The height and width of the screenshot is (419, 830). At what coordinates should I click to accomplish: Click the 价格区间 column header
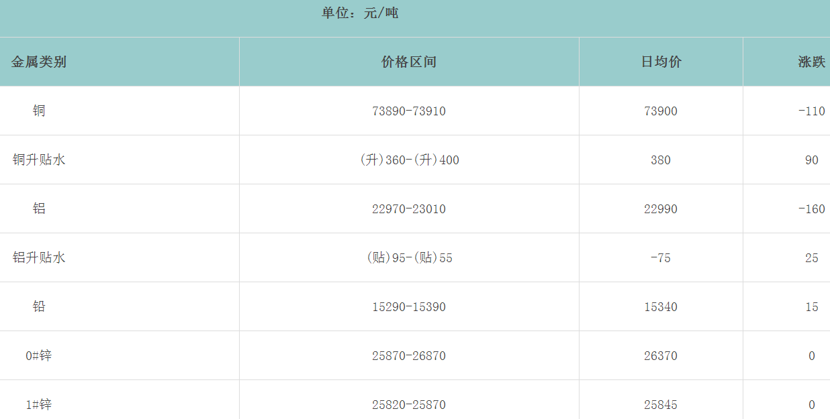(409, 62)
